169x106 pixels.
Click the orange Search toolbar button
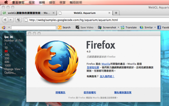pos(64,27)
